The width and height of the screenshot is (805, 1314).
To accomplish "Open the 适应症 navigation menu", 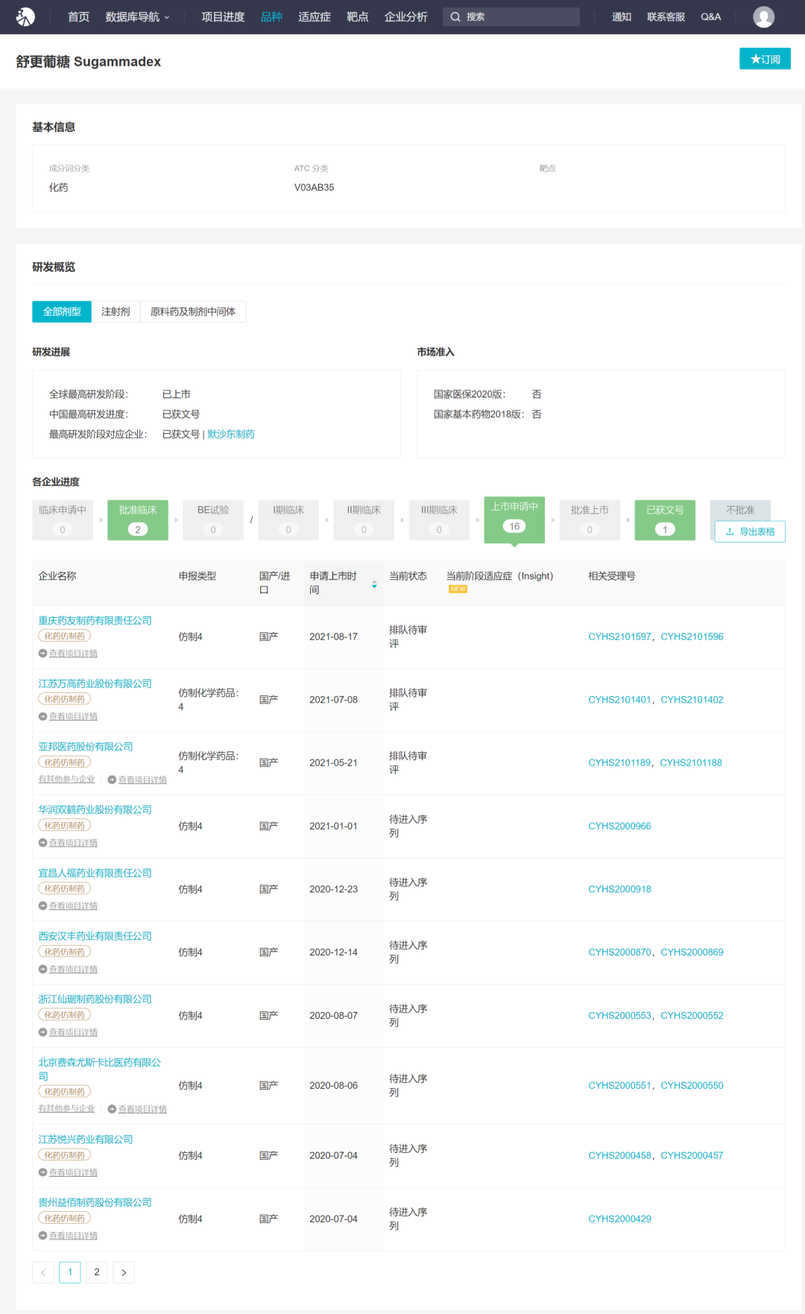I will coord(314,17).
